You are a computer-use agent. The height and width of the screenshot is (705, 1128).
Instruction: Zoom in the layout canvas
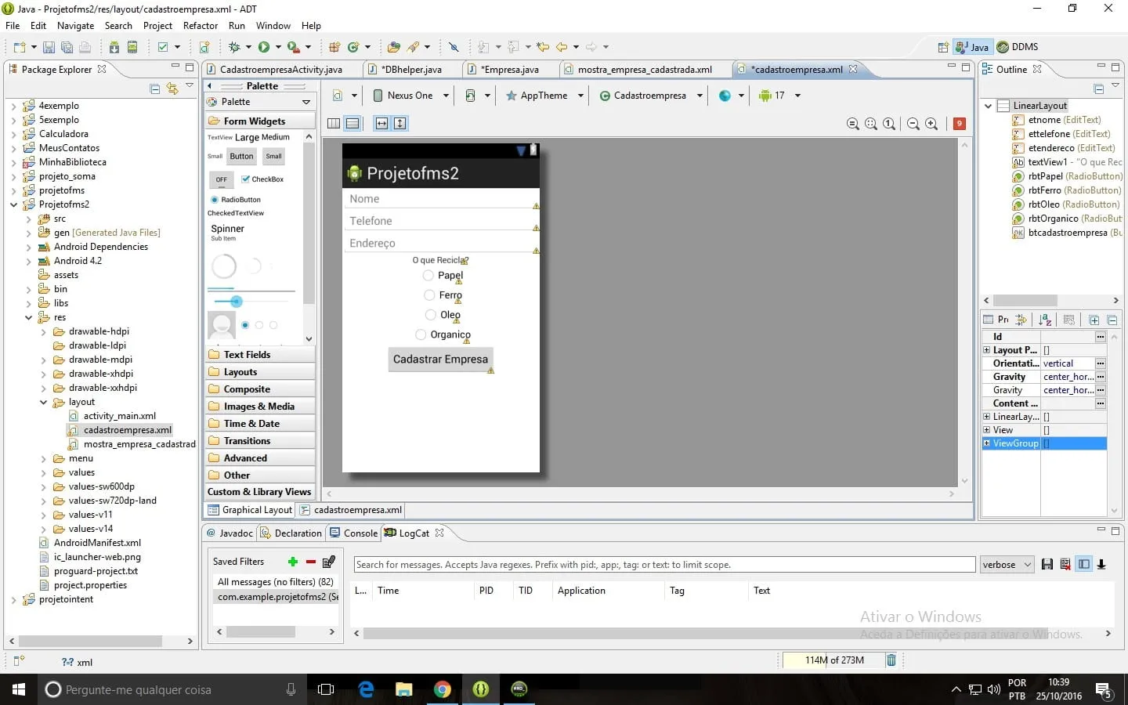pos(931,124)
